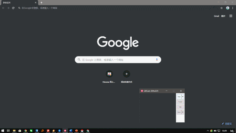Open PowerPoint from the taskbar
Screen dimensions: 236x133
pyautogui.click(x=76, y=130)
